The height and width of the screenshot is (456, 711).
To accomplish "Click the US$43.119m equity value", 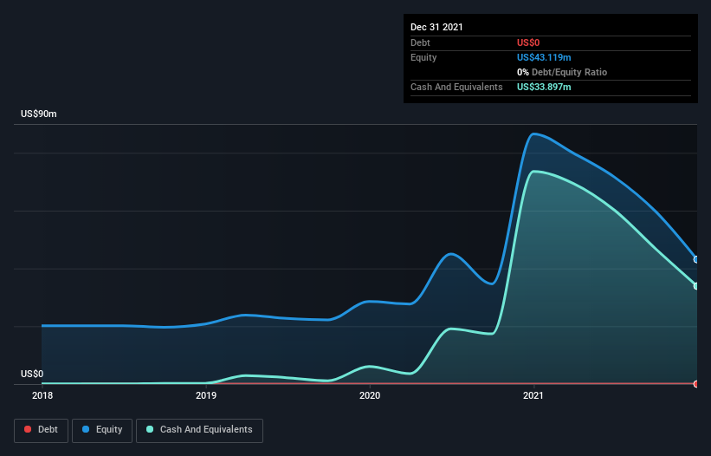I will (544, 57).
